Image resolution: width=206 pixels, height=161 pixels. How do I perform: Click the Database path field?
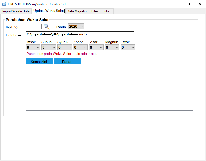pyautogui.click(x=80, y=34)
